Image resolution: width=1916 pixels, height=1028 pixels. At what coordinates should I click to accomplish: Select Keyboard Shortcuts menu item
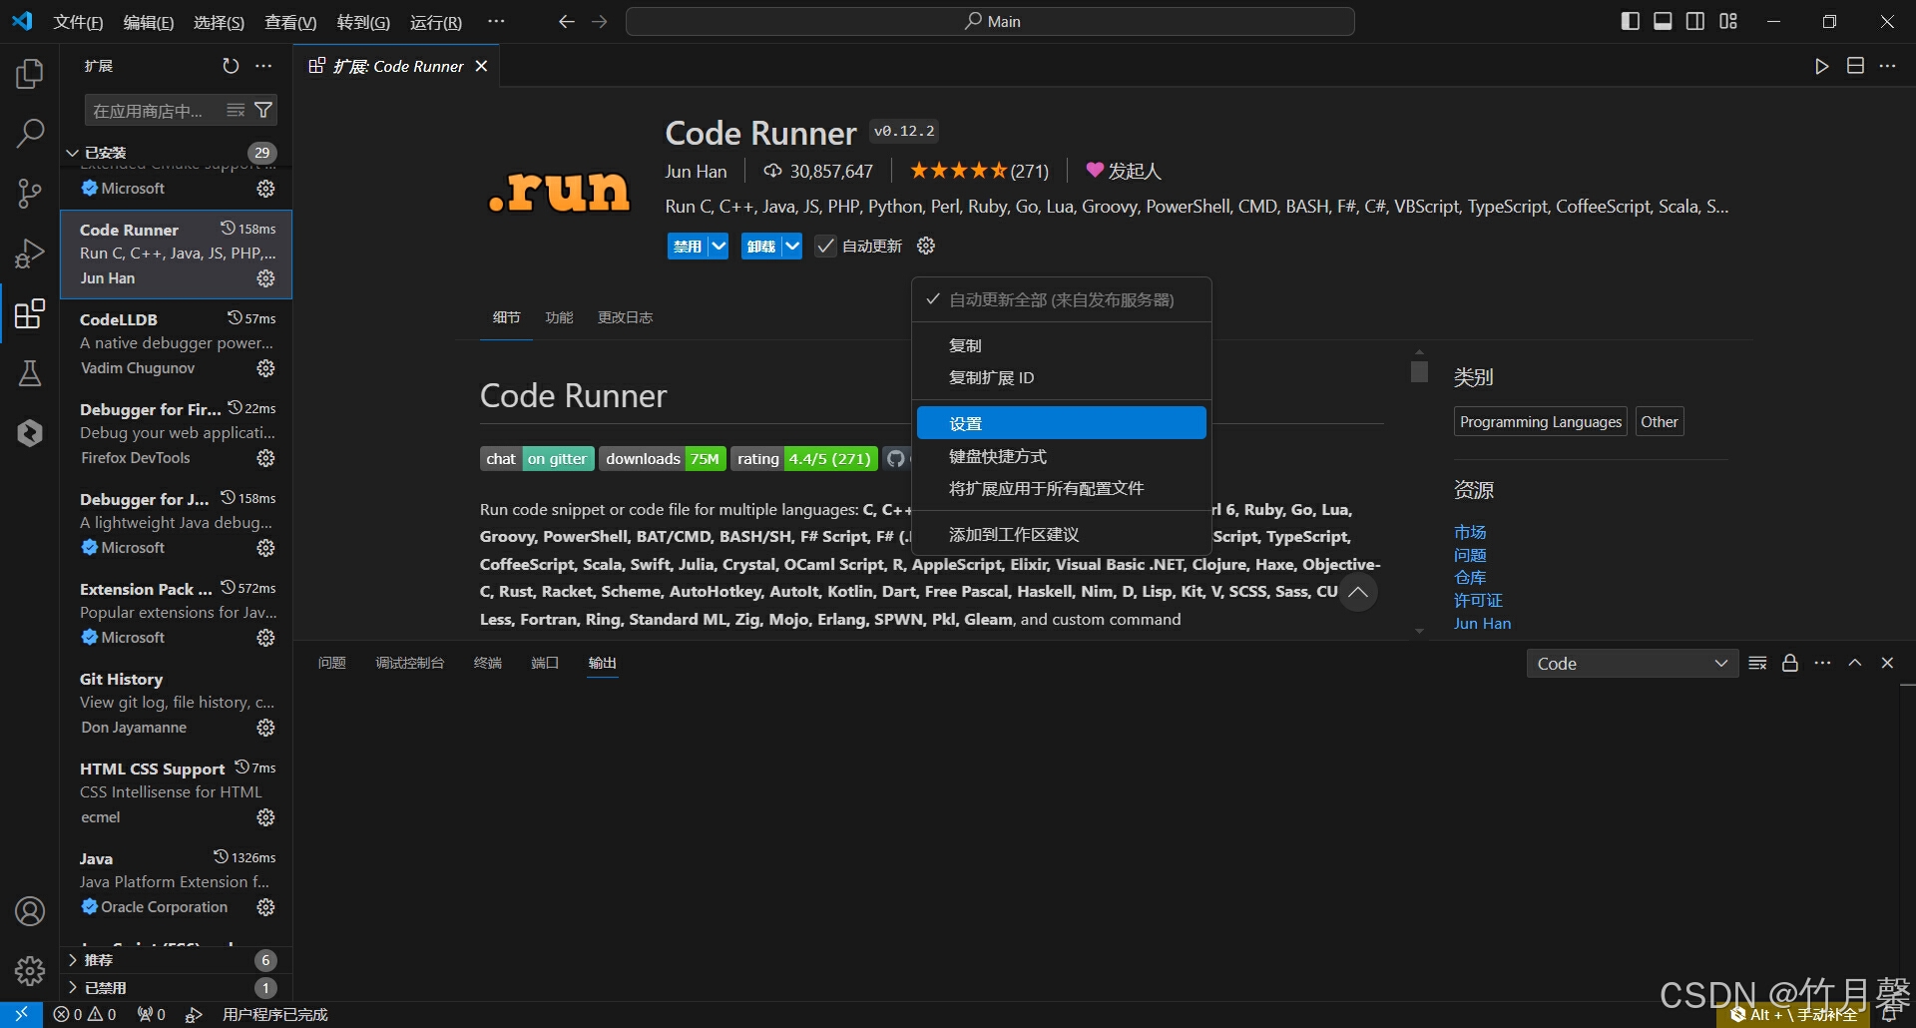coord(1062,456)
